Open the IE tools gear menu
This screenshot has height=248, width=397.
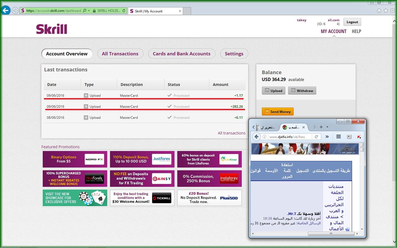pos(392,11)
